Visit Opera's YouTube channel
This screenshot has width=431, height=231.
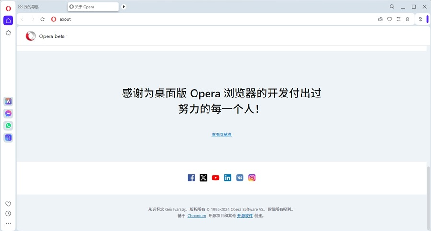pos(215,178)
